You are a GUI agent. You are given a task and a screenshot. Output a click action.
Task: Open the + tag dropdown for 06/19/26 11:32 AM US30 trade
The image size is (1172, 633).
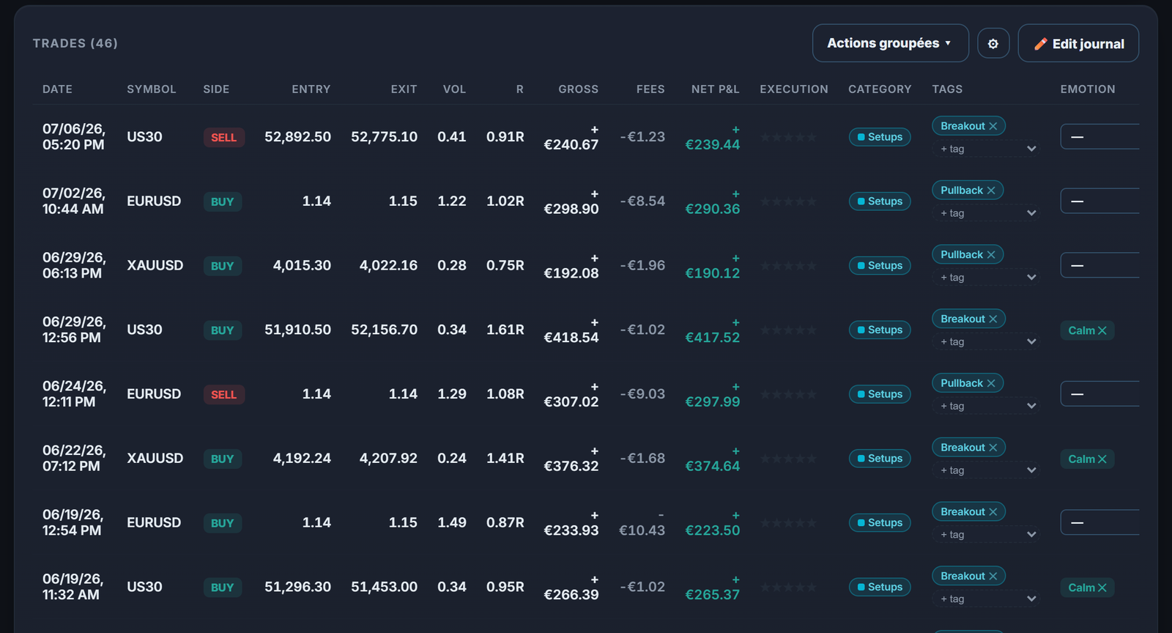[x=987, y=599]
